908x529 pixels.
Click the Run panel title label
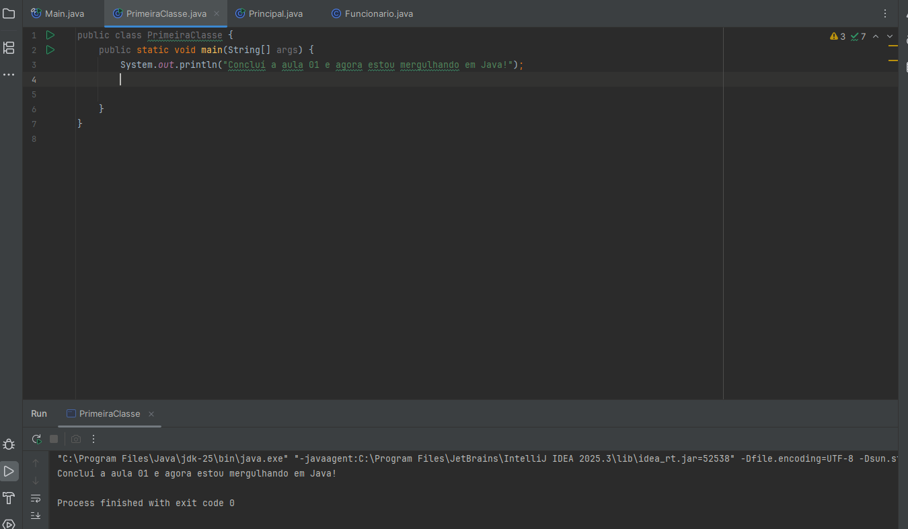(39, 414)
